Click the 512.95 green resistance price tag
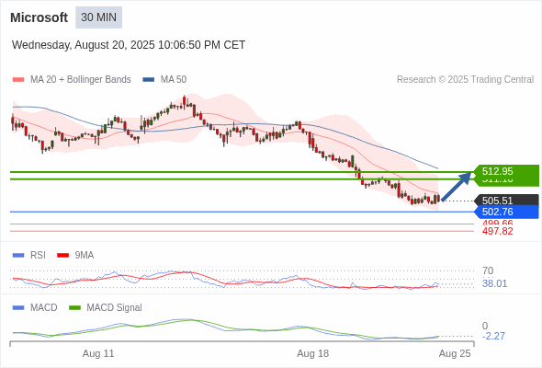The width and height of the screenshot is (542, 368). point(506,171)
